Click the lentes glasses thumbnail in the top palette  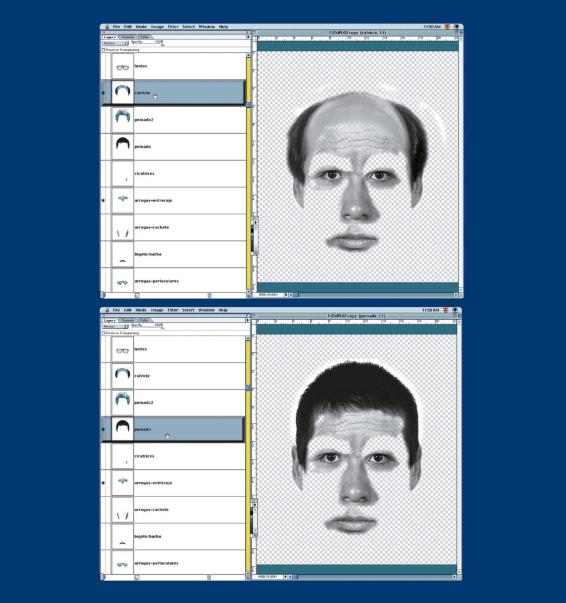click(x=123, y=67)
